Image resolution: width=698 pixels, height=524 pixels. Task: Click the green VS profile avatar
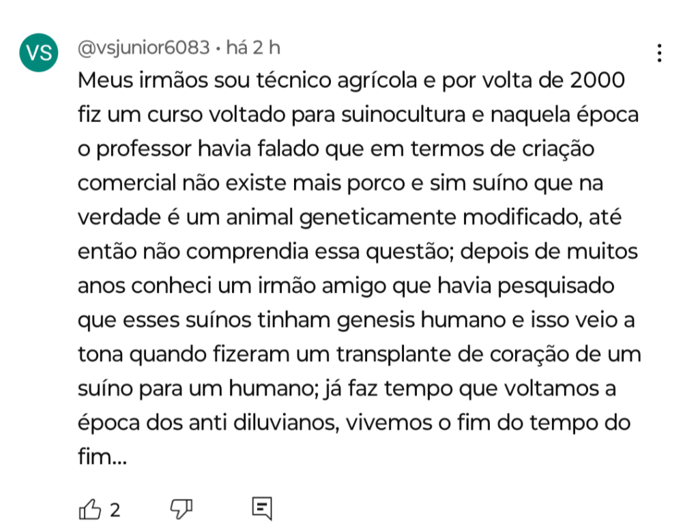click(x=40, y=53)
